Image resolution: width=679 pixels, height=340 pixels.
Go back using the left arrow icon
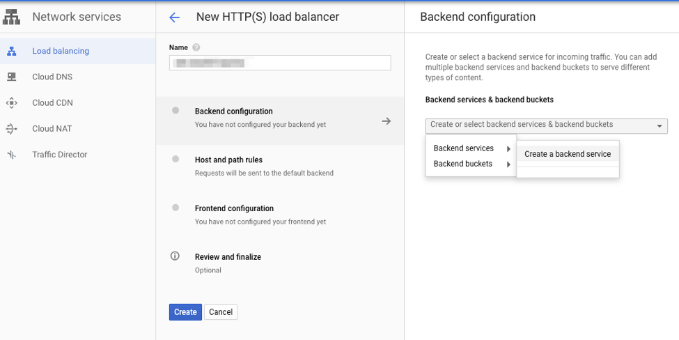coord(174,17)
